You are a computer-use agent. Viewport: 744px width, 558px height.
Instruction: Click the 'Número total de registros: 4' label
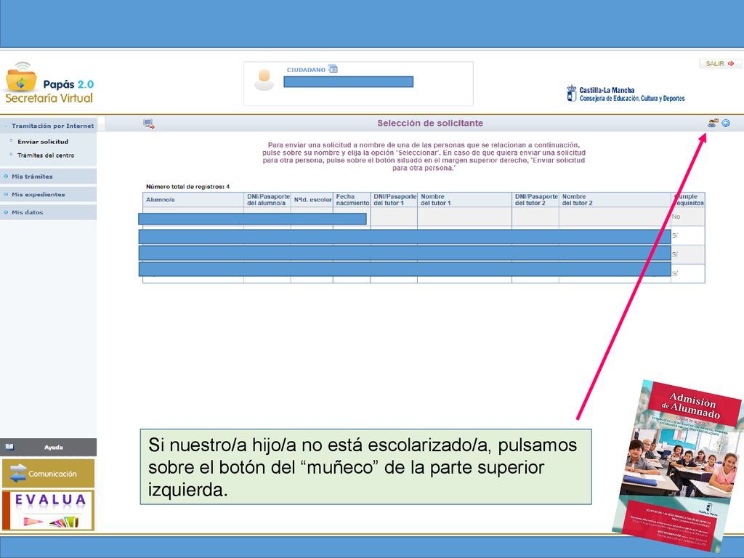(188, 187)
